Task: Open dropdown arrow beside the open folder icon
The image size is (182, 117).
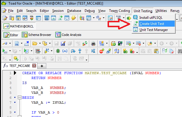Action: pyautogui.click(x=40, y=43)
